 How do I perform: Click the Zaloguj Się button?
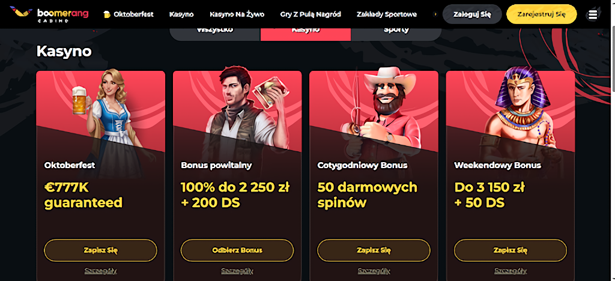(472, 14)
